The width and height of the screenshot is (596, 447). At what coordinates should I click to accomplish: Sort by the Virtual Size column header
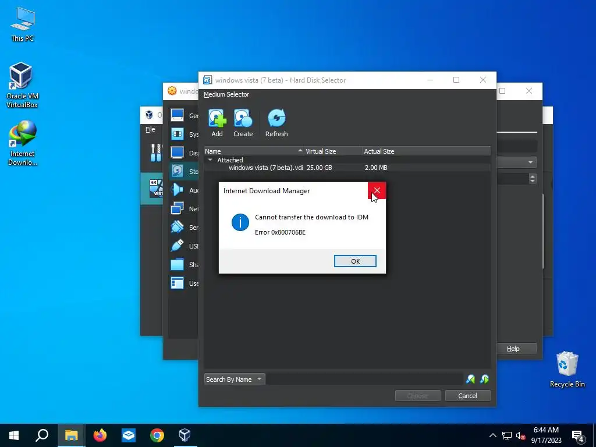click(x=333, y=151)
